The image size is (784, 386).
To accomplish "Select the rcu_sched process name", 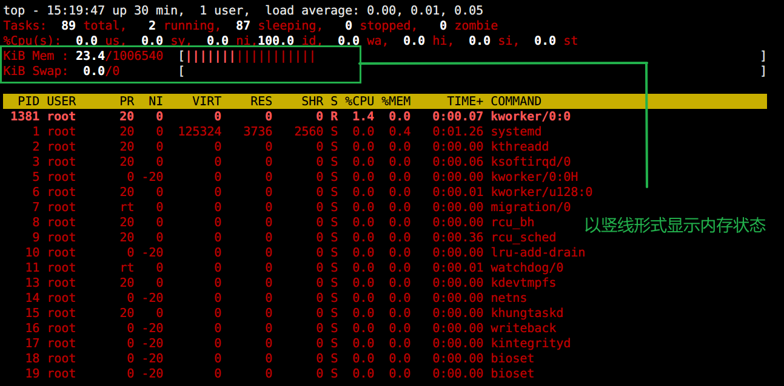I will point(523,237).
